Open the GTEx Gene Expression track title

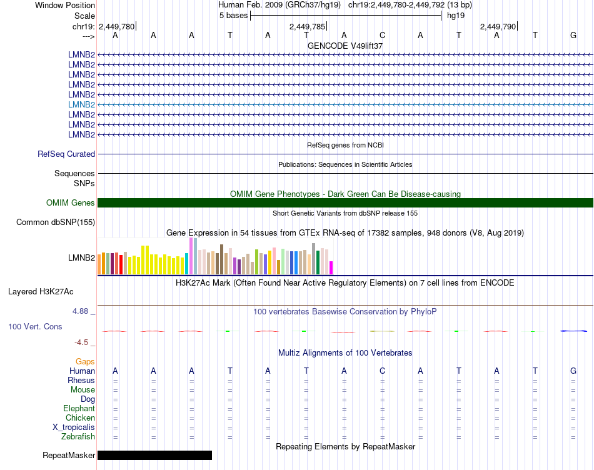pos(345,233)
